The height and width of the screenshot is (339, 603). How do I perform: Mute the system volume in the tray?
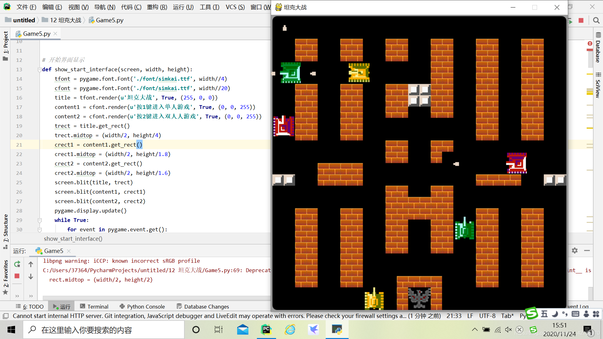pyautogui.click(x=508, y=330)
